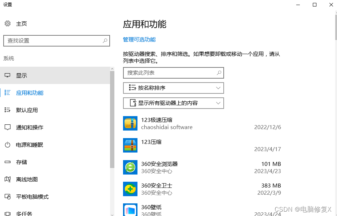Click the 平板电脑模式 icon
The height and width of the screenshot is (216, 337).
tap(8, 197)
